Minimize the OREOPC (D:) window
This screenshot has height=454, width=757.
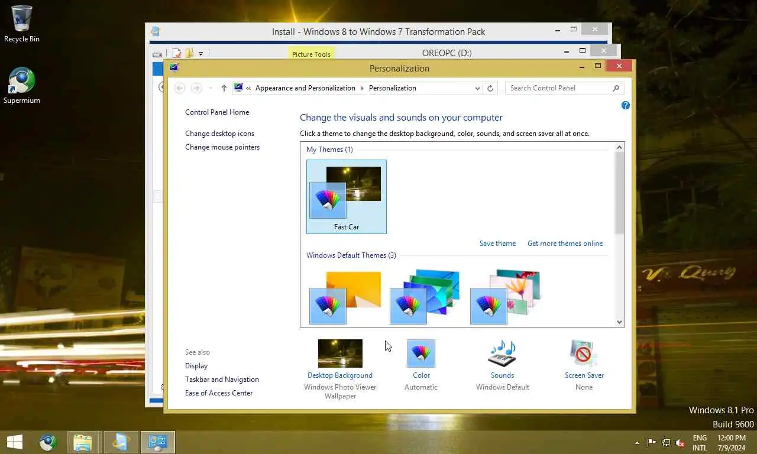pos(567,51)
